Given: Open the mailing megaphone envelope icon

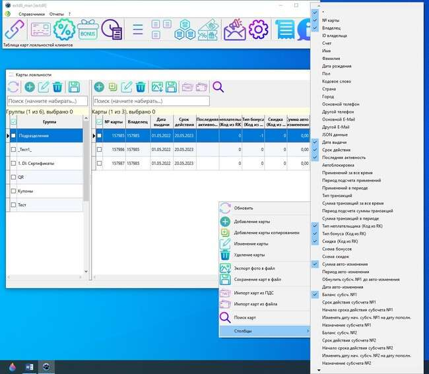Looking at the screenshot, I should [x=234, y=29].
